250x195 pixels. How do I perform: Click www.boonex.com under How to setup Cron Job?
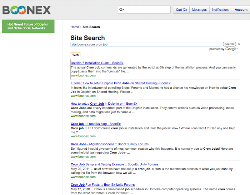83,116
